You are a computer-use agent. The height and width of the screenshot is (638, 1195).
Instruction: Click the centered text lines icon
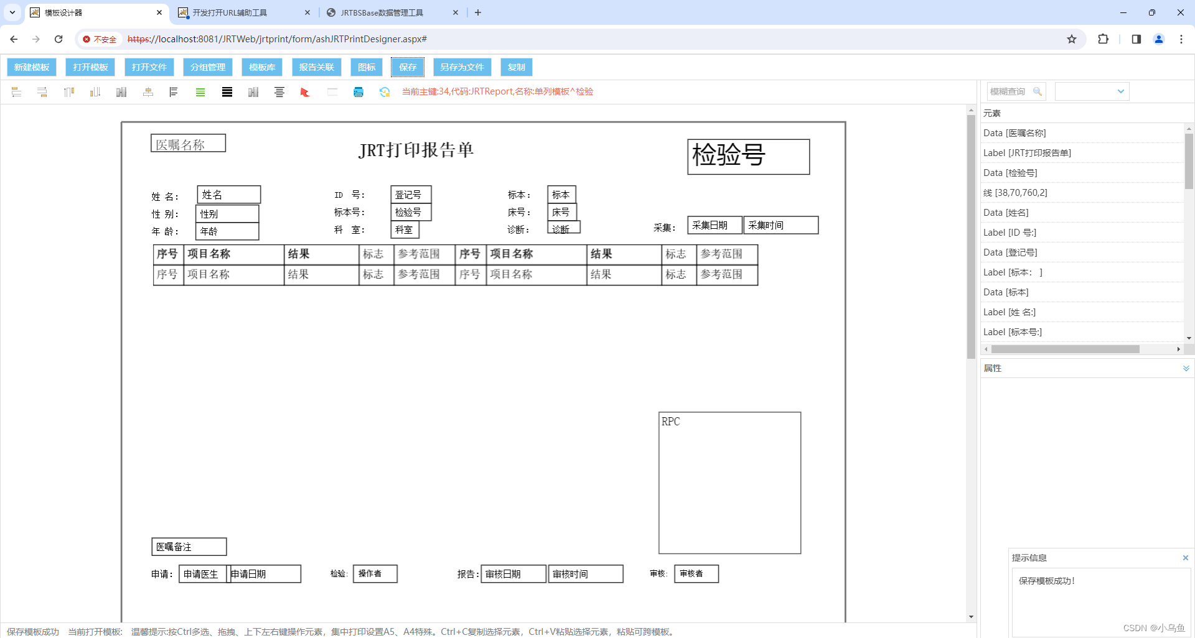tap(279, 92)
